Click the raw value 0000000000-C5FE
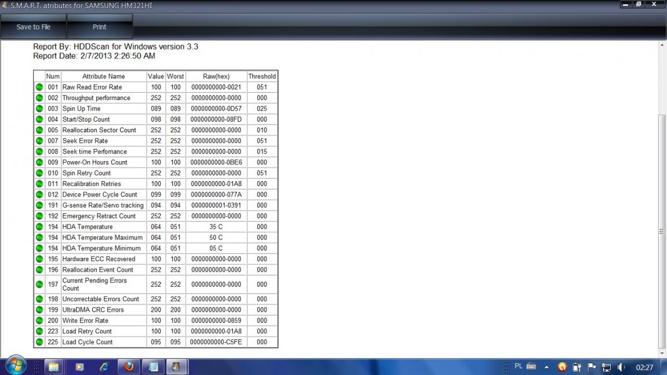Image resolution: width=667 pixels, height=375 pixels. click(216, 342)
